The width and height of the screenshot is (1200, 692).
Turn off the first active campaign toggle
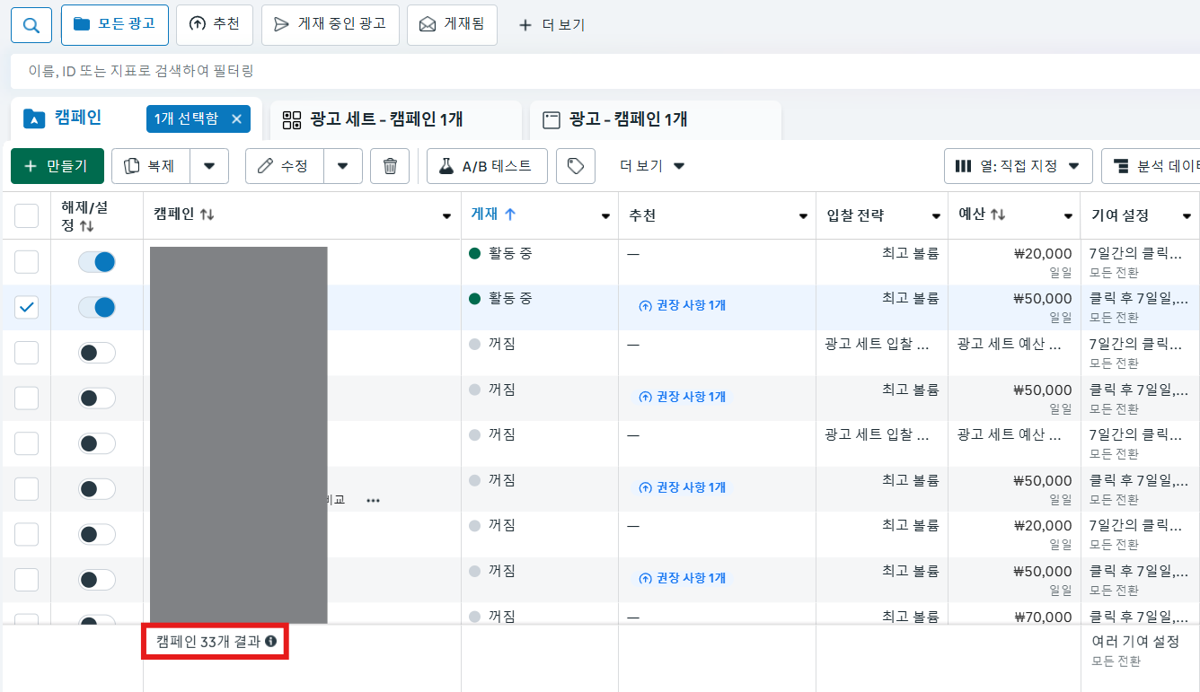97,262
